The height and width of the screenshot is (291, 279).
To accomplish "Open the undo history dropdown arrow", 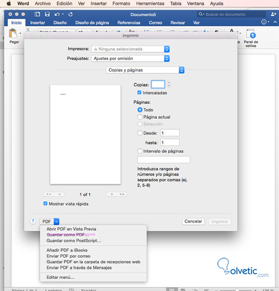I will coord(63,14).
